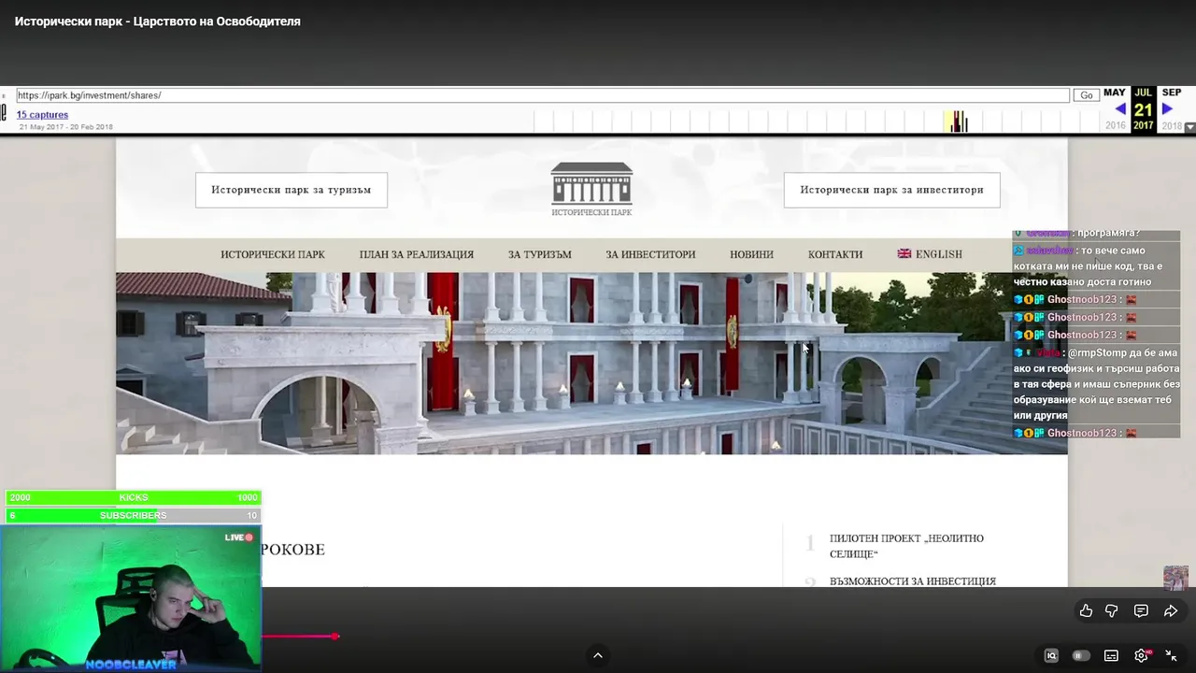Open ПЛАН ЗА РЕАЛИЗАЦИЯ menu item
The width and height of the screenshot is (1196, 673).
click(417, 254)
